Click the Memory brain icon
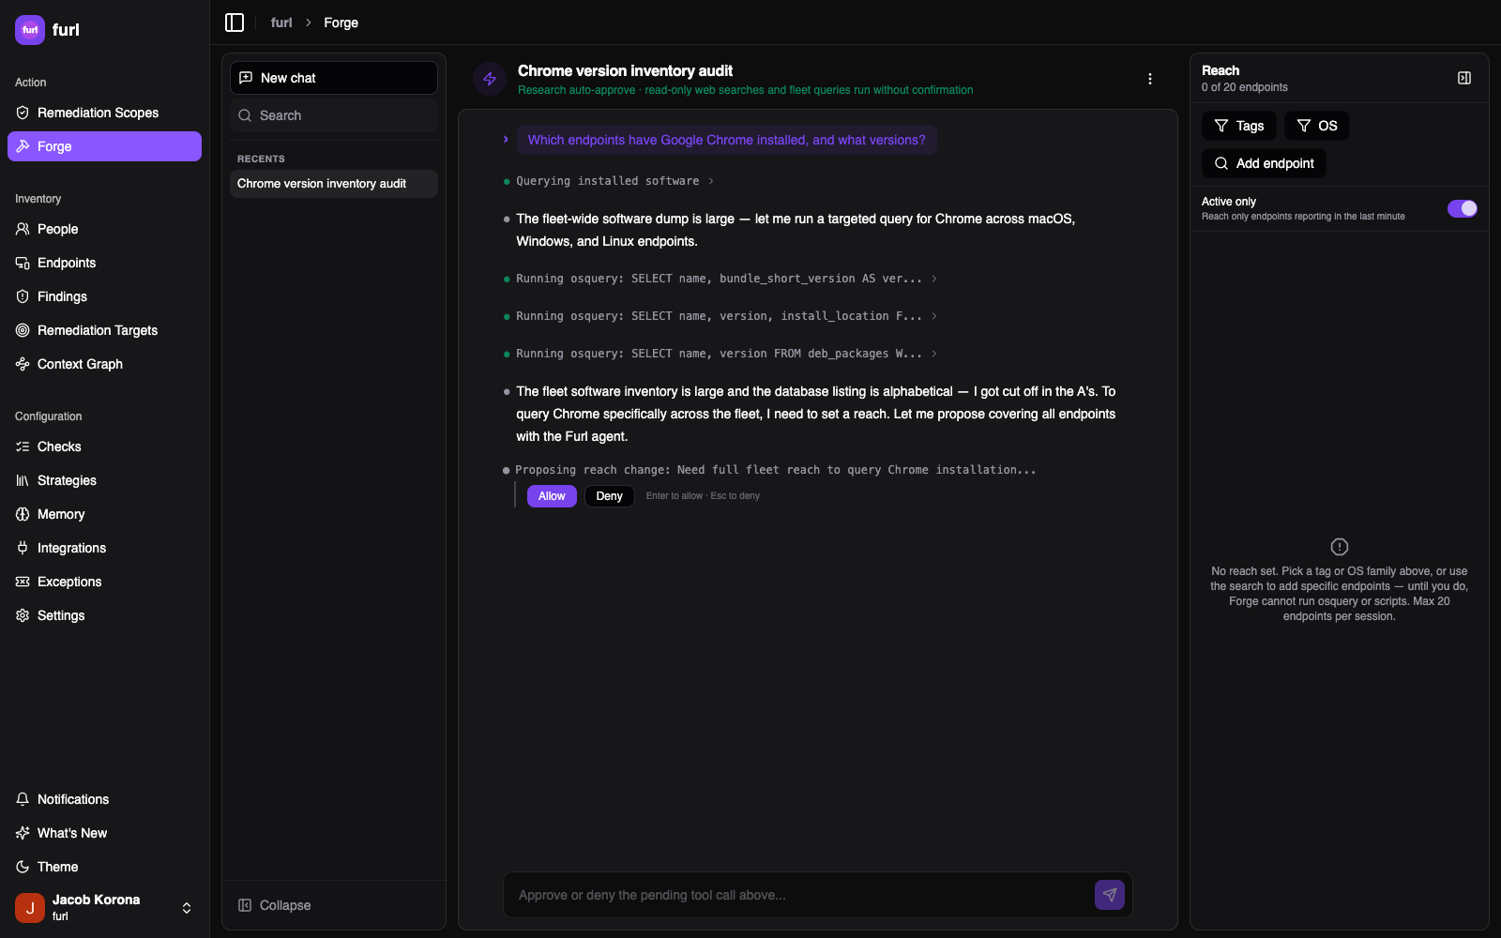The width and height of the screenshot is (1501, 938). (x=23, y=514)
